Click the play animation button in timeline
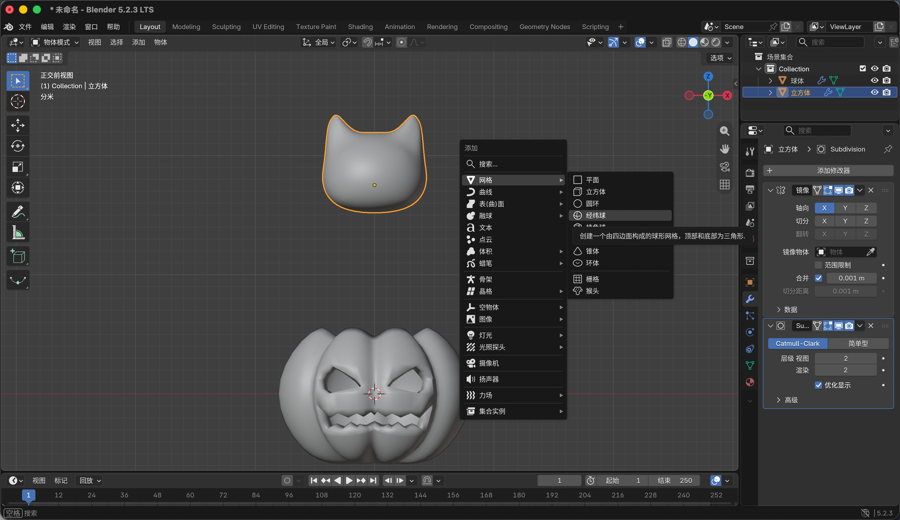Viewport: 900px width, 520px height. pos(349,480)
